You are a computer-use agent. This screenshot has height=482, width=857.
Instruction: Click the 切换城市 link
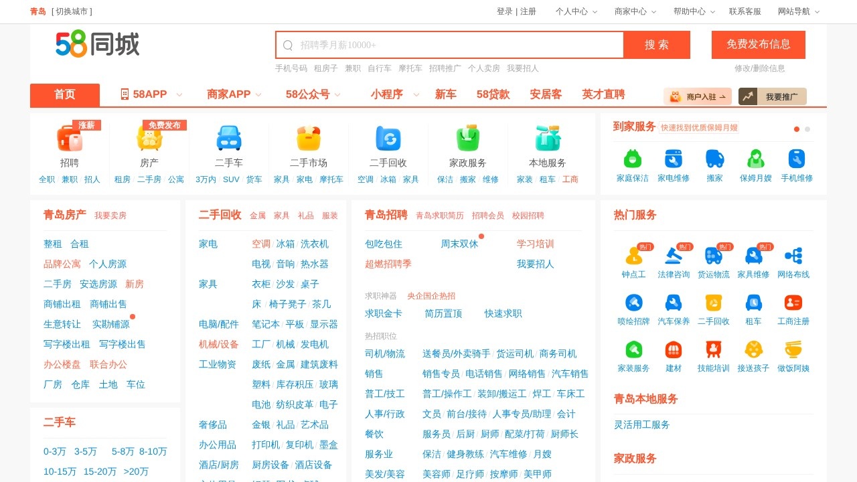point(72,11)
